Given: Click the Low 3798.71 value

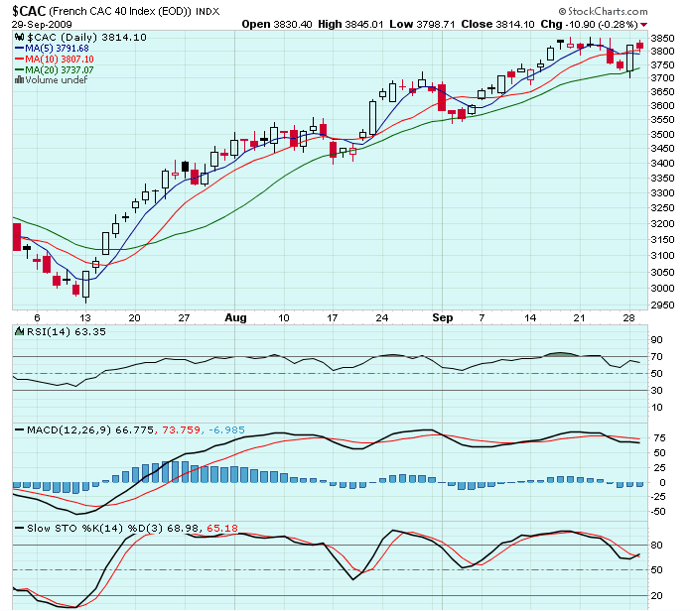Looking at the screenshot, I should click(422, 24).
